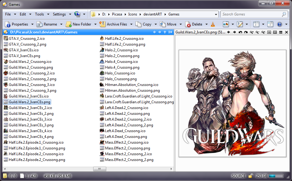Click in the Search Games field
The image size is (292, 181).
pos(252,14)
